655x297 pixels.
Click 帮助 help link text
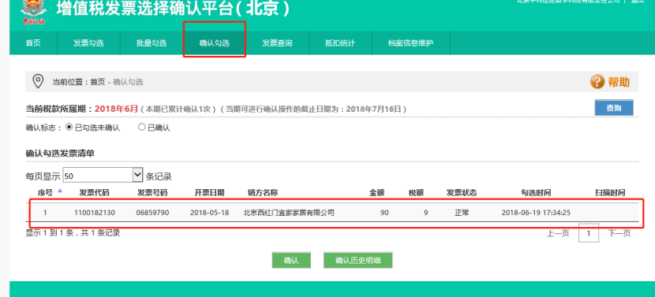tap(618, 82)
